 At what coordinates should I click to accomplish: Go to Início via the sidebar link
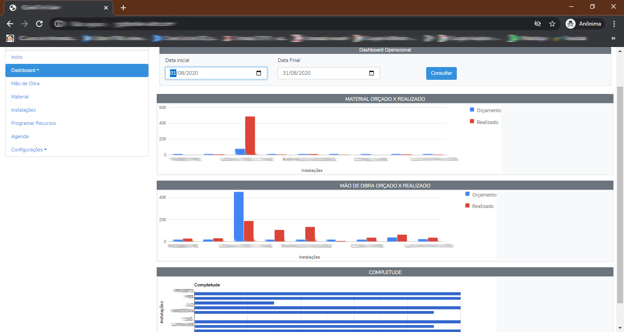16,57
